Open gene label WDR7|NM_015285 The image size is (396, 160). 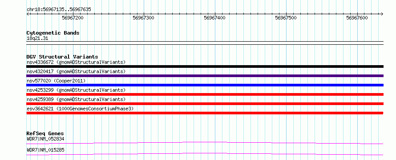click(45, 150)
